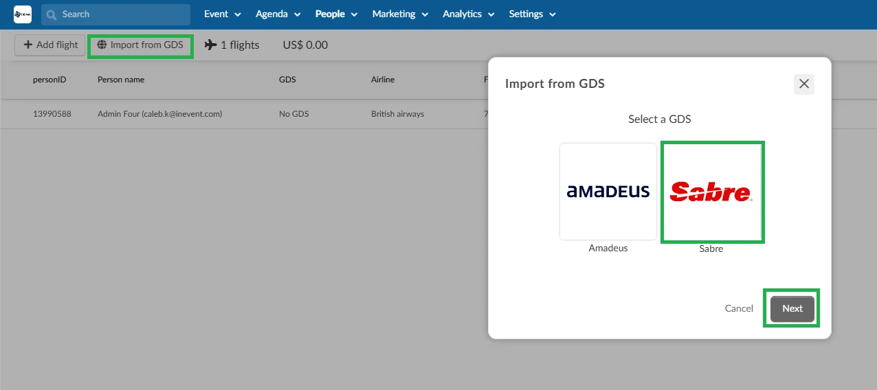Close the Import from GDS dialog
This screenshot has width=877, height=390.
tap(804, 84)
